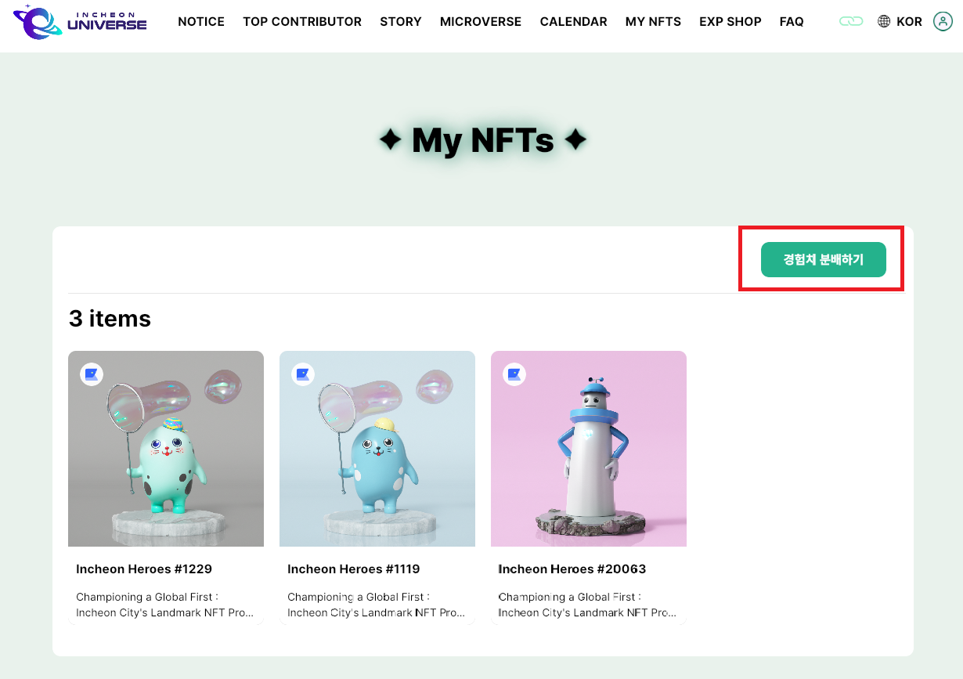Select MY NFTS in navigation
The image size is (963, 679).
click(x=653, y=22)
